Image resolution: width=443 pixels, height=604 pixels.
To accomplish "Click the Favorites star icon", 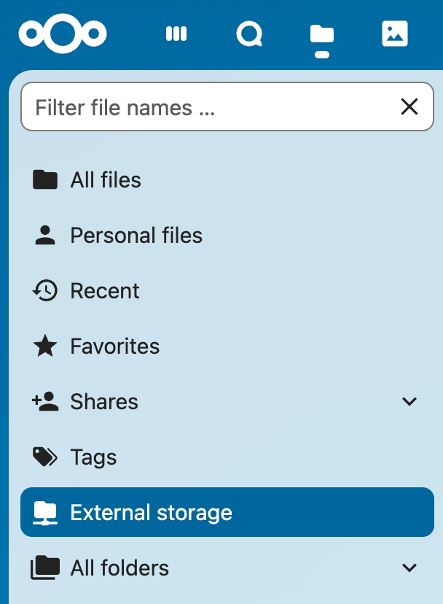I will [x=45, y=346].
